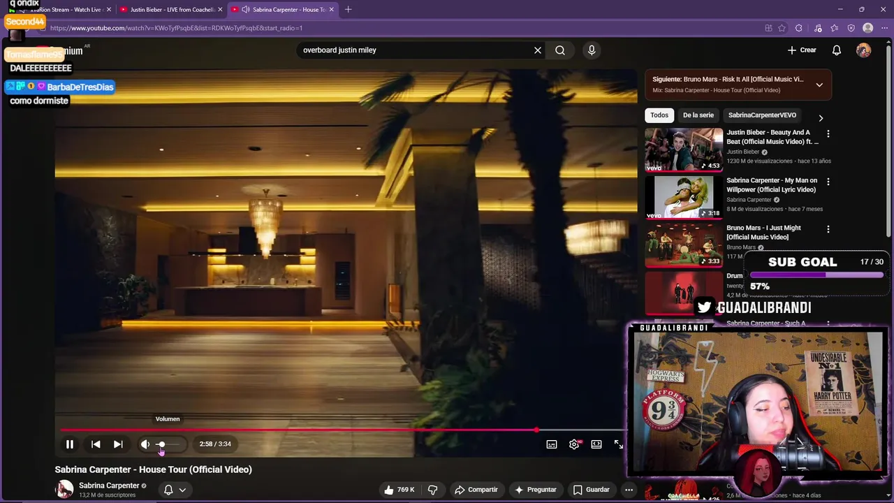Click the Bruno Mars channel name
The width and height of the screenshot is (894, 503).
coord(740,247)
